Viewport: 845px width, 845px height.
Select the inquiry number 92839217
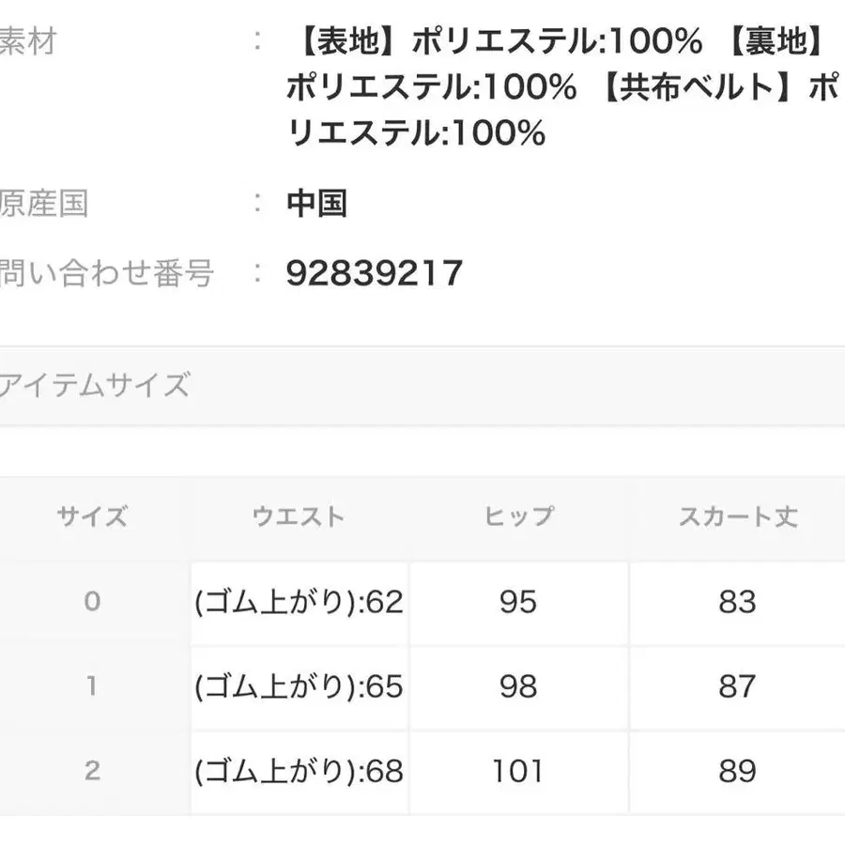(x=374, y=273)
